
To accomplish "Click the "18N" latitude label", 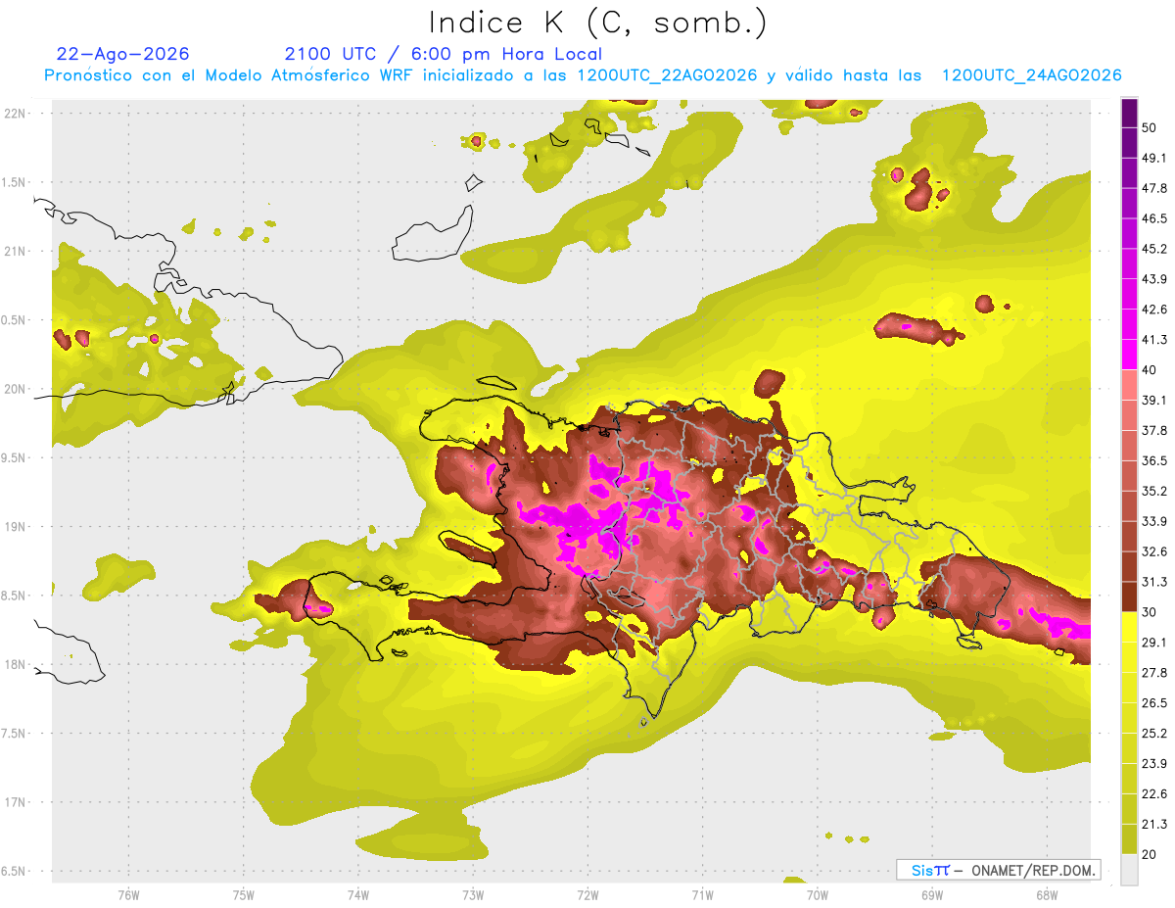I will pos(16,665).
